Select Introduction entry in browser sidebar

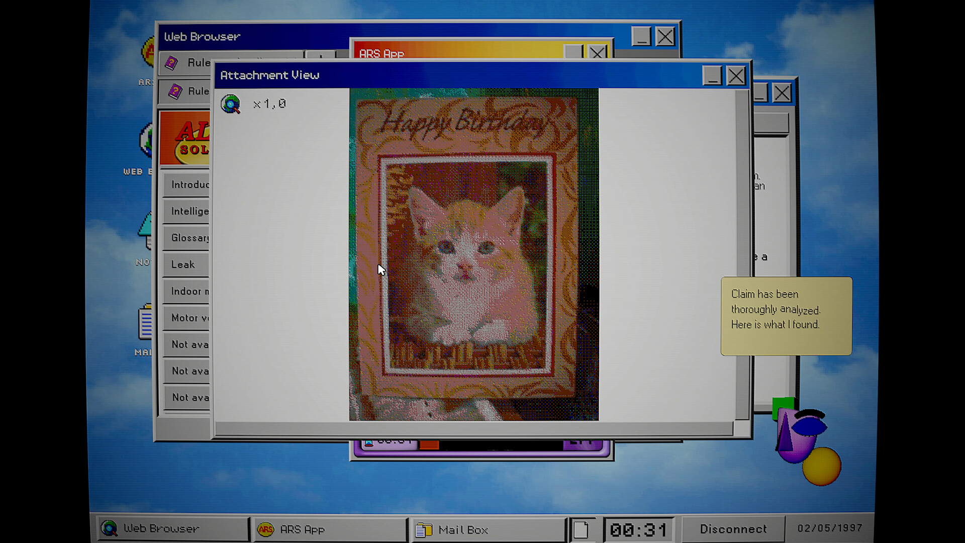coord(186,185)
